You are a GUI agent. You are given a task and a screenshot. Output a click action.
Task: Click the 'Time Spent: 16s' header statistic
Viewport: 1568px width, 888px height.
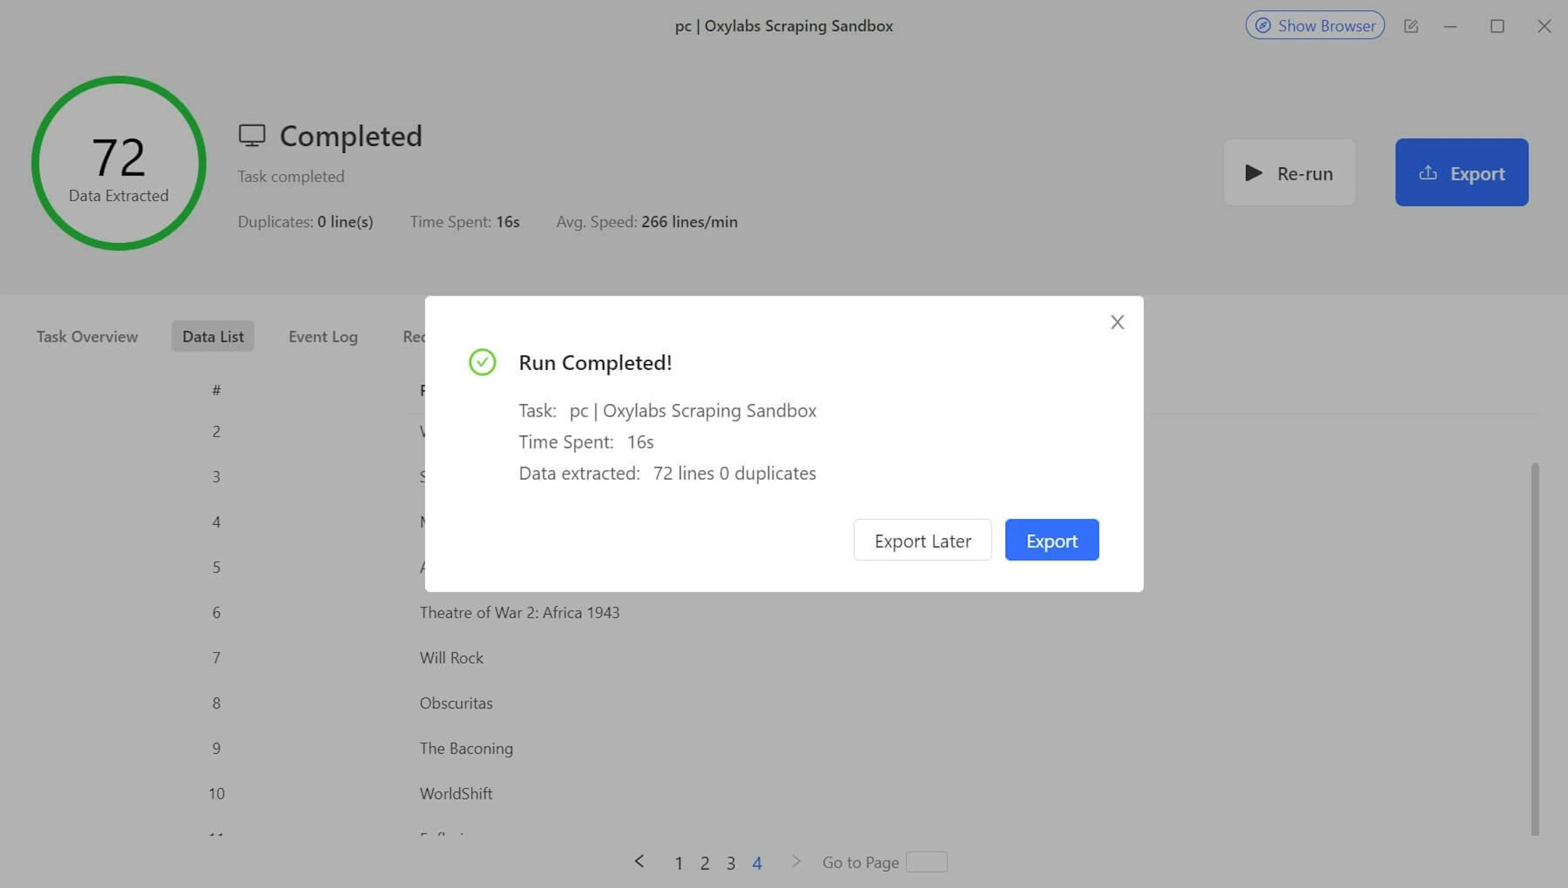[x=464, y=222]
